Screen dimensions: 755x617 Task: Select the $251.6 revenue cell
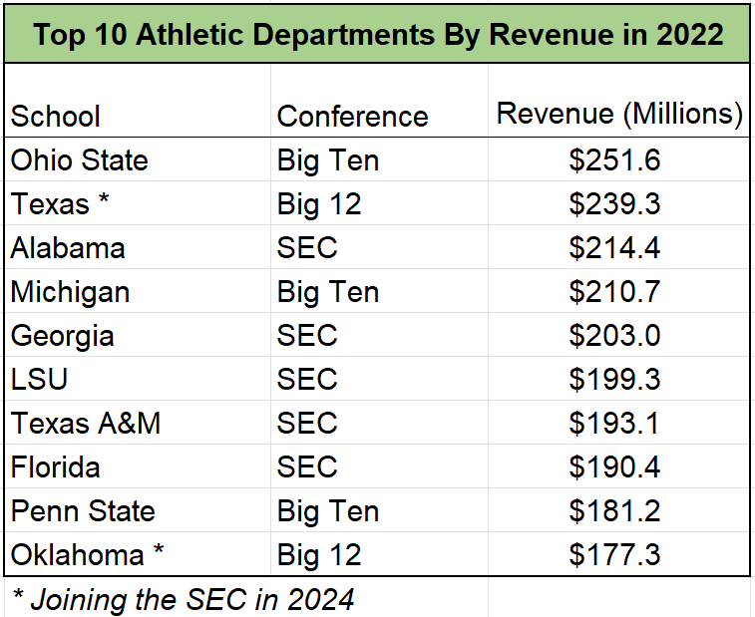(x=615, y=160)
